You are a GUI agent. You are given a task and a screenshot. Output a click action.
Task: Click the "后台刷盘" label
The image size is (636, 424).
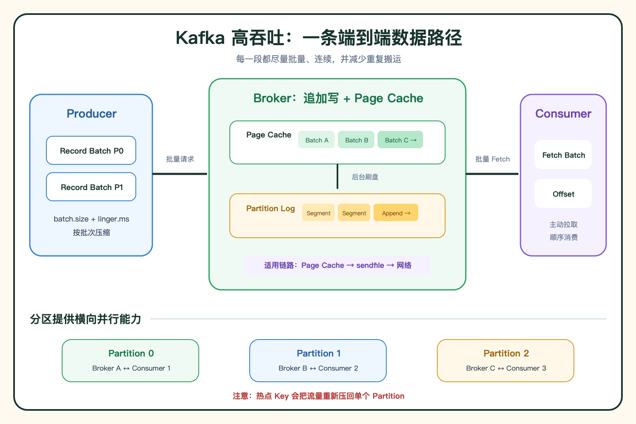[x=365, y=177]
